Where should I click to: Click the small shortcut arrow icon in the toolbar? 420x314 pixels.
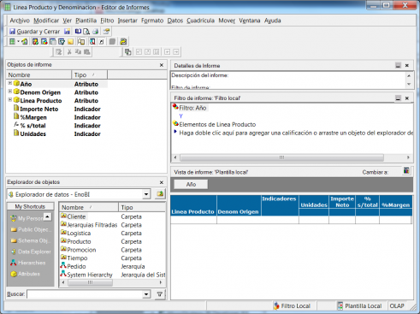click(x=101, y=42)
